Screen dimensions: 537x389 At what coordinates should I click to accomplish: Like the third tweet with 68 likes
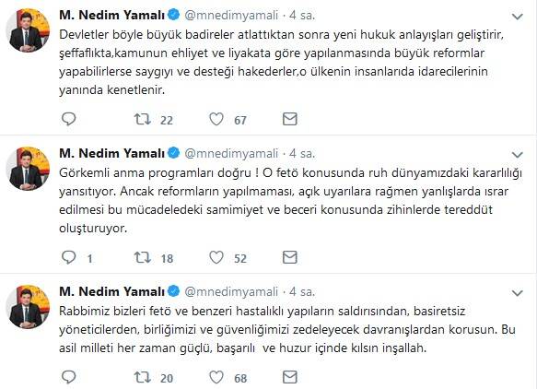216,377
